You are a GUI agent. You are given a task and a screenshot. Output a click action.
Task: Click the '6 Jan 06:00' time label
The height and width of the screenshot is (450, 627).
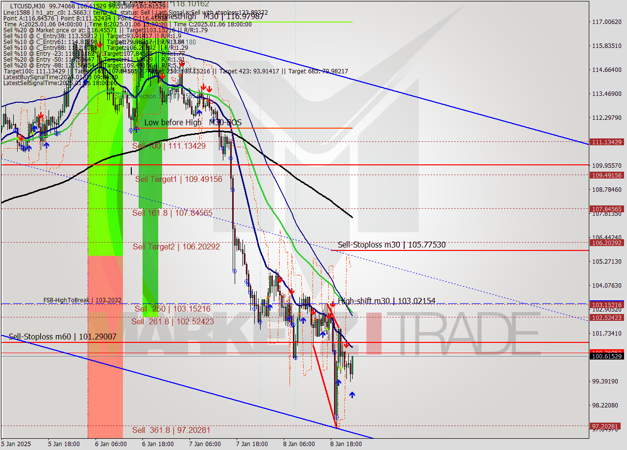click(x=111, y=444)
